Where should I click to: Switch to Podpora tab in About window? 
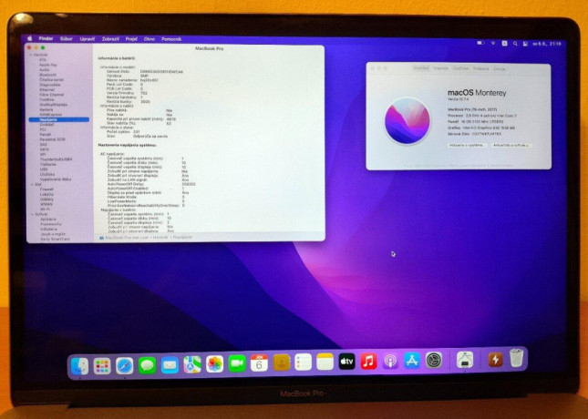[480, 68]
